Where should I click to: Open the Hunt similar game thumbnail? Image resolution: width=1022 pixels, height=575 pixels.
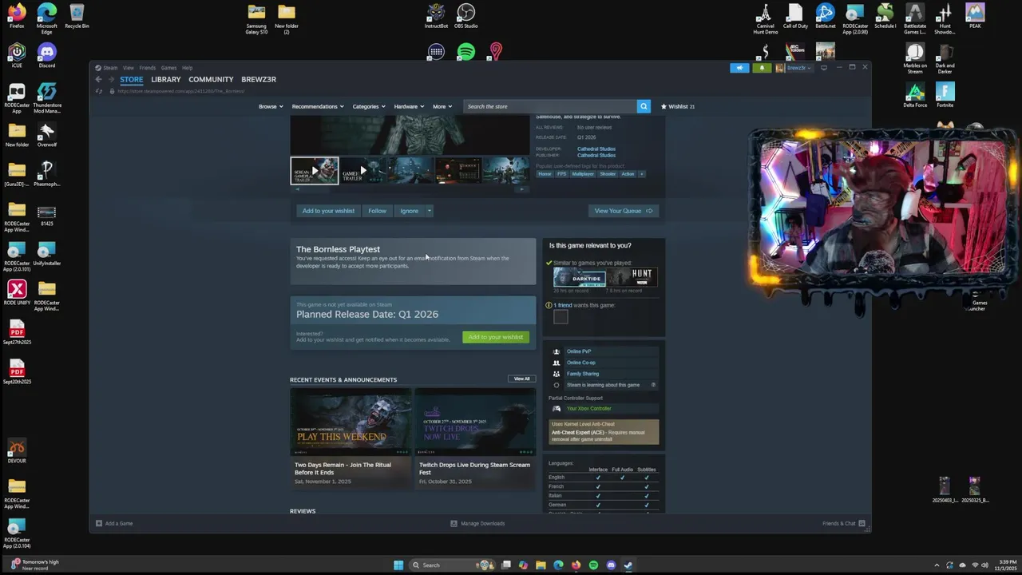pos(632,277)
